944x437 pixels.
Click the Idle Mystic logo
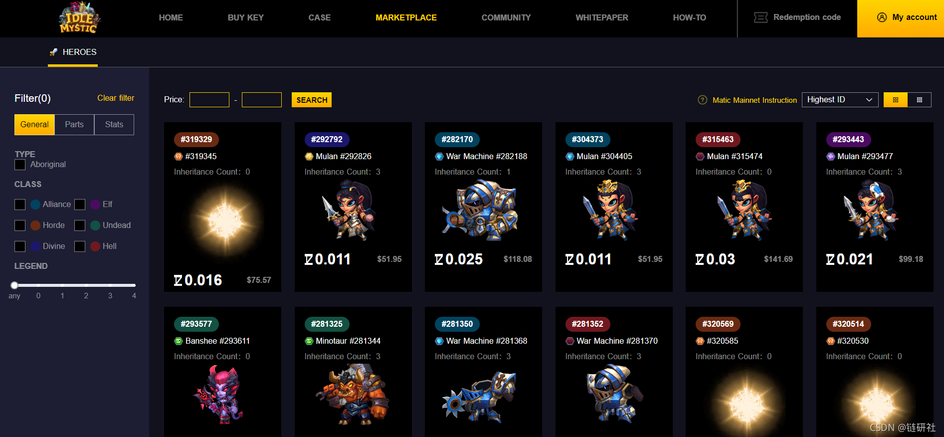[79, 18]
